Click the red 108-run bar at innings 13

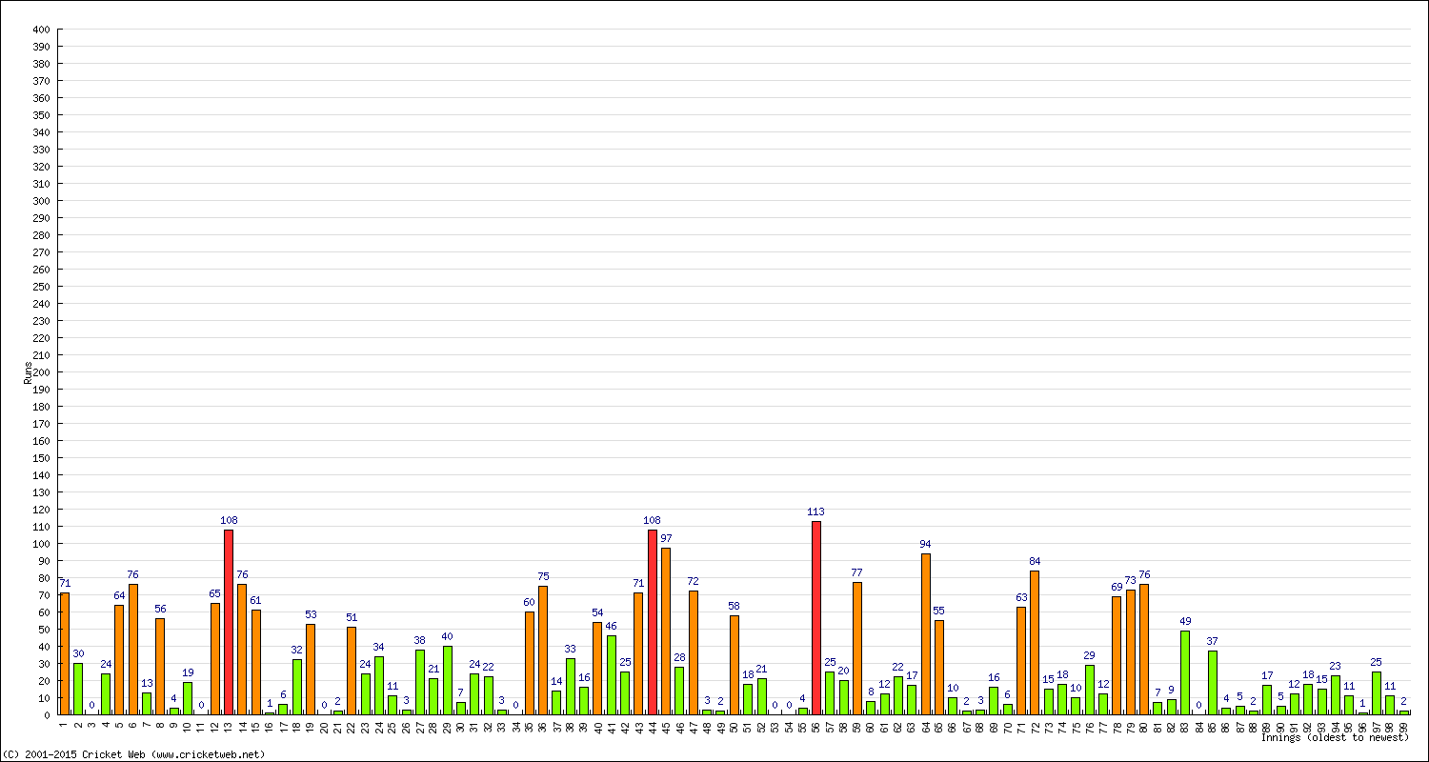229,622
